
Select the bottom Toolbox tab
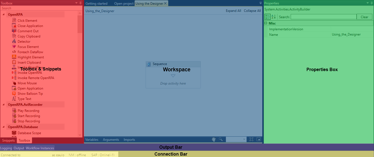point(25,140)
